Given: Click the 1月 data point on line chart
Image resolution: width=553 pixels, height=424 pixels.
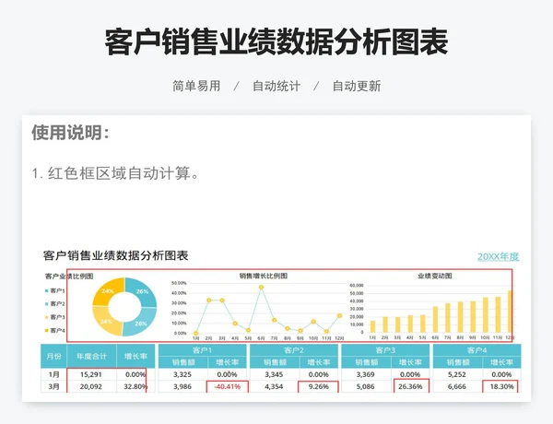Looking at the screenshot, I should point(195,333).
